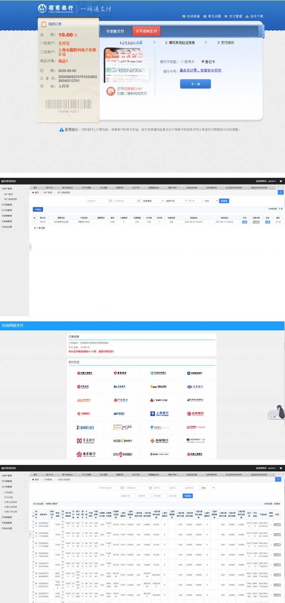Viewport: 285px width, 603px height.
Task: Select the 信用卡 credit card radio button
Action: tap(182, 61)
